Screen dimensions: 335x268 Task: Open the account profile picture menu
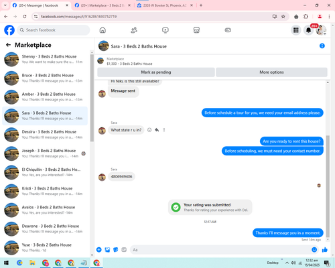321,30
